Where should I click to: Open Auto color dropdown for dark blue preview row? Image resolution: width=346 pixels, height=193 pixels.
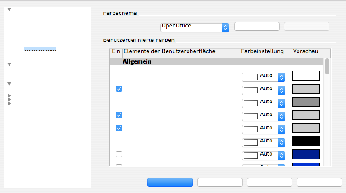click(281, 156)
